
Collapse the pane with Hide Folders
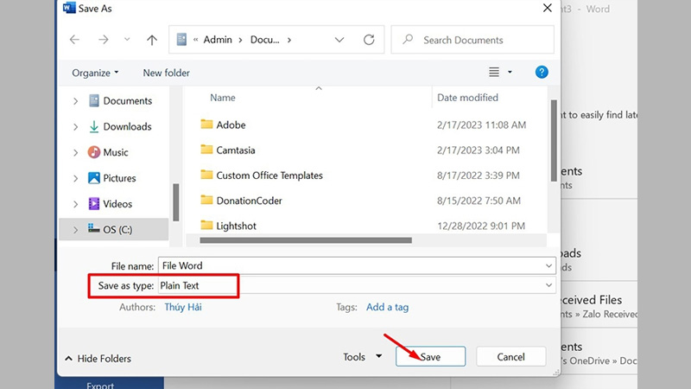point(98,358)
